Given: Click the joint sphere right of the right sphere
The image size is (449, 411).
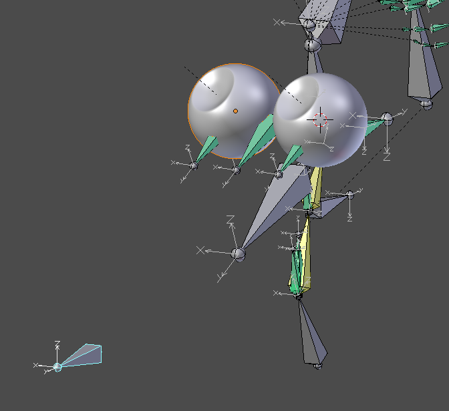Looking at the screenshot, I should click(x=387, y=118).
